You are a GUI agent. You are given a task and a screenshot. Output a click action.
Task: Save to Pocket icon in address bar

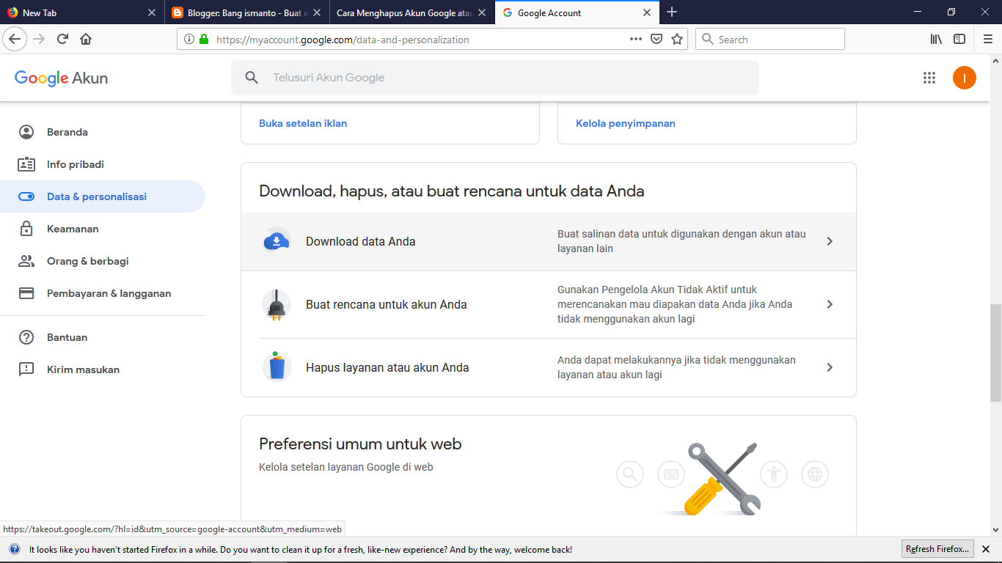pyautogui.click(x=657, y=40)
